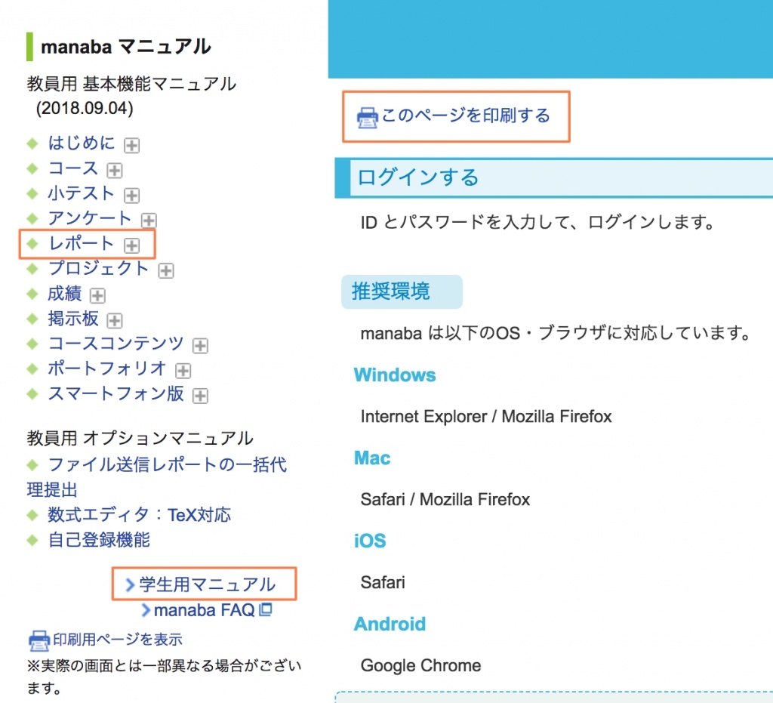Expand the アンケート section plus icon
This screenshot has width=773, height=703.
(x=149, y=220)
